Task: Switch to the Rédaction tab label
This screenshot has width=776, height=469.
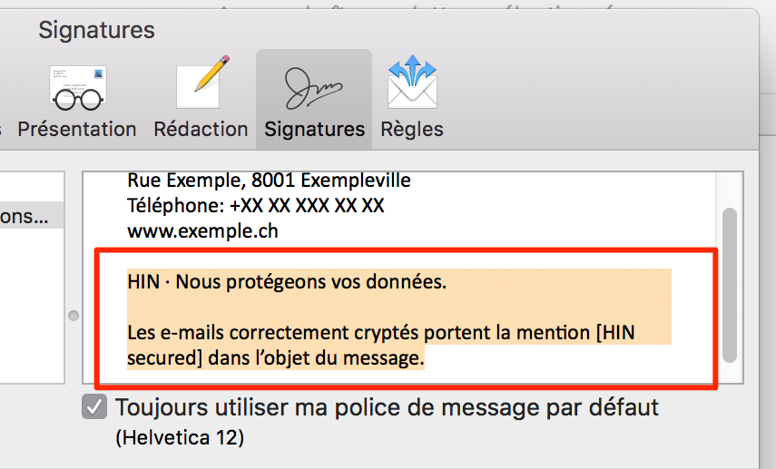Action: click(x=201, y=129)
